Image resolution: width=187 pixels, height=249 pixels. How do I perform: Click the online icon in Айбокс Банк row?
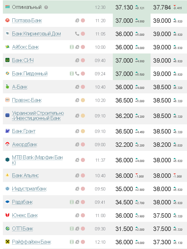tap(77, 47)
